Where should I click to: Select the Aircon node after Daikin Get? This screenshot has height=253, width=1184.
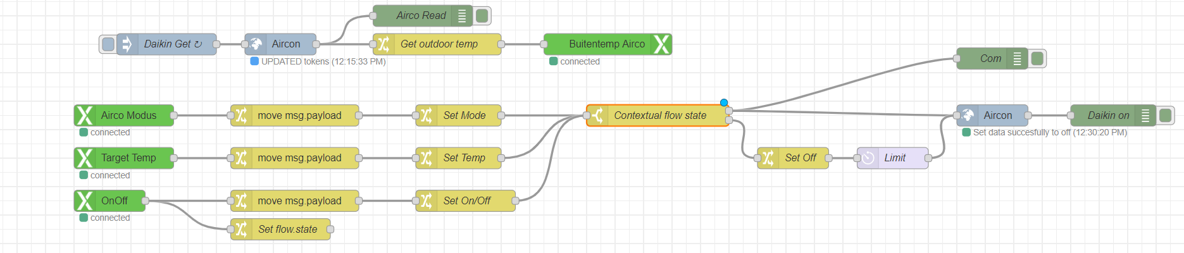[x=280, y=44]
